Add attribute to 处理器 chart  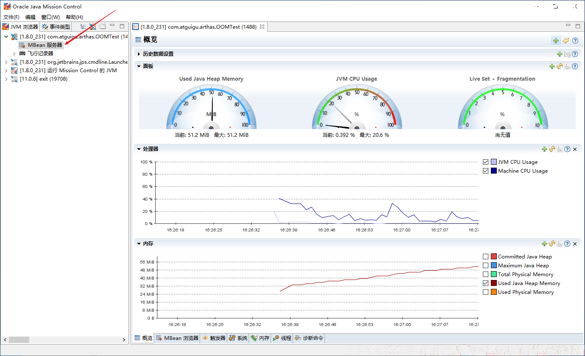coord(544,149)
